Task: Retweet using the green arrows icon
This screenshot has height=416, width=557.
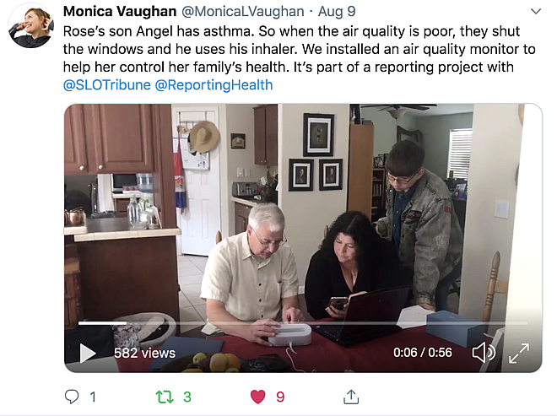Action: tap(165, 397)
